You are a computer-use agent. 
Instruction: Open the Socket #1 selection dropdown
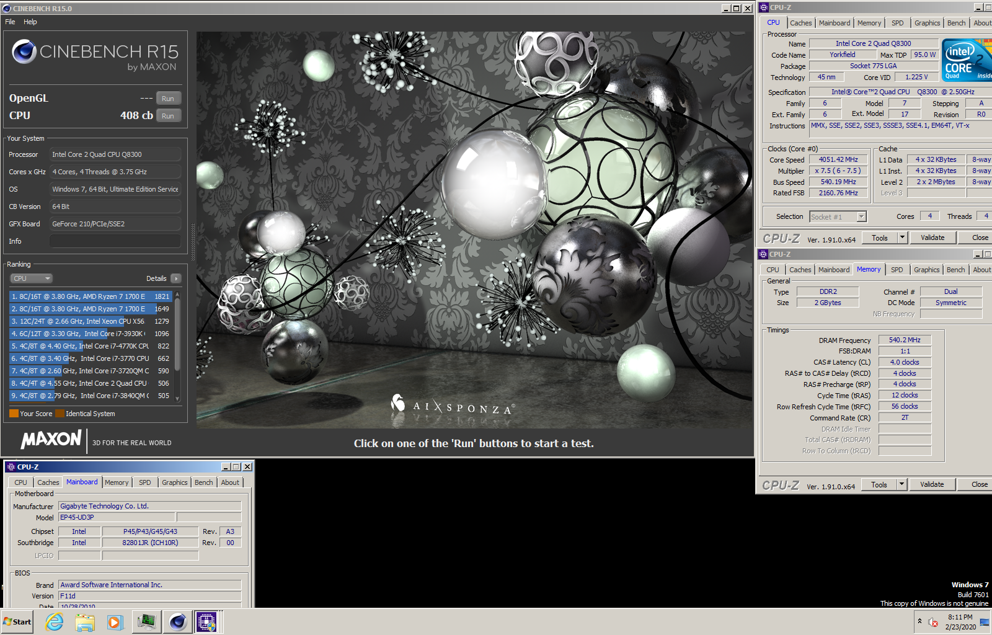[838, 216]
